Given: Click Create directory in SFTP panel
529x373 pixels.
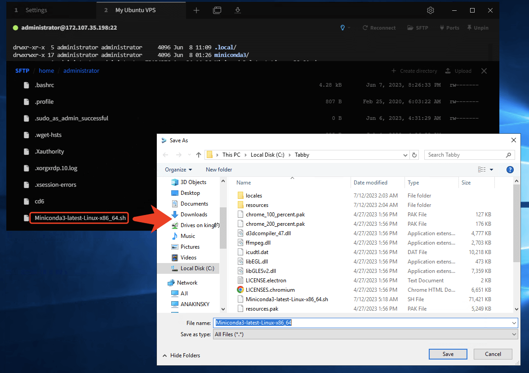Looking at the screenshot, I should pyautogui.click(x=414, y=71).
